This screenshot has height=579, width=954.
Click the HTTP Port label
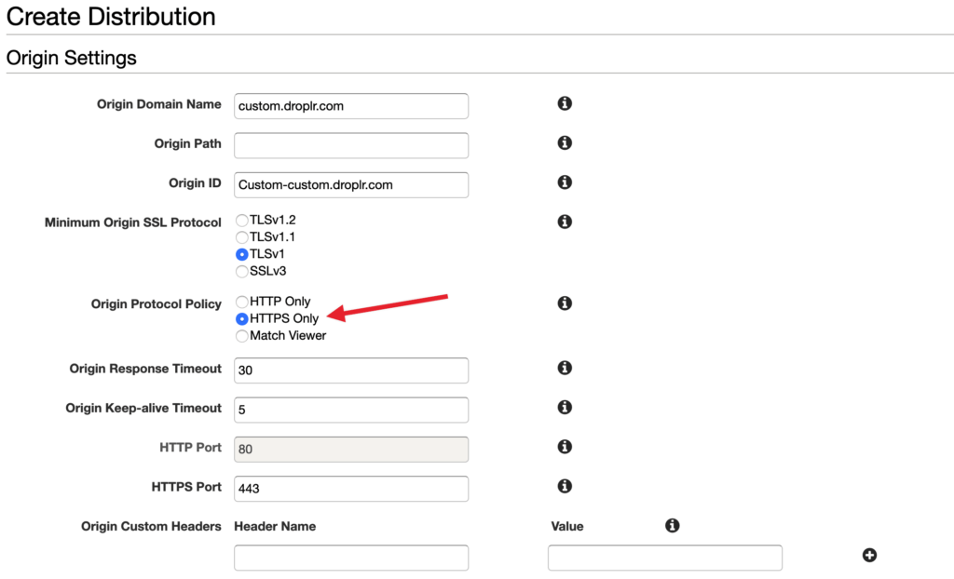(x=190, y=448)
